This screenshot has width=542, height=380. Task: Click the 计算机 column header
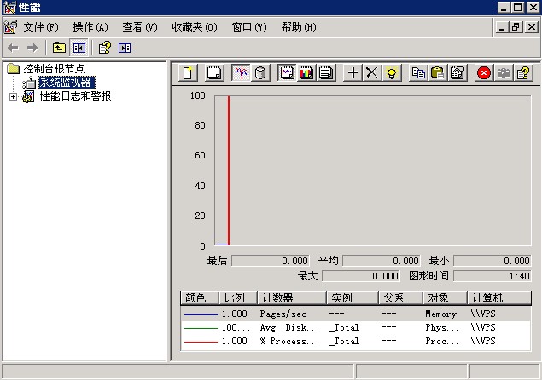click(499, 298)
